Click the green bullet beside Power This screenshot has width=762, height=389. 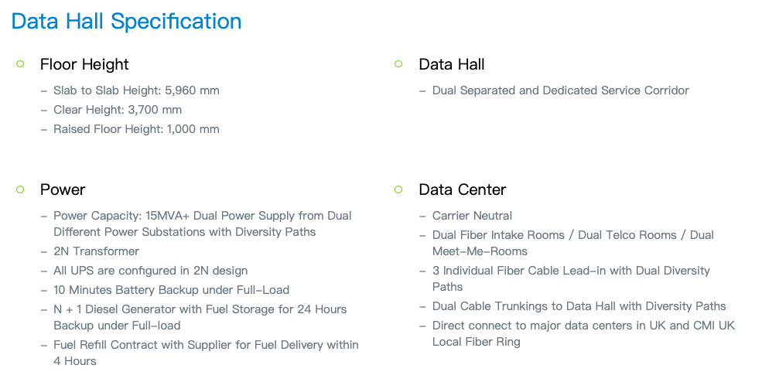pyautogui.click(x=20, y=189)
